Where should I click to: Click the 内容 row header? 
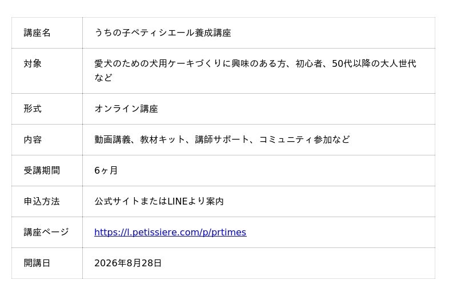point(47,139)
